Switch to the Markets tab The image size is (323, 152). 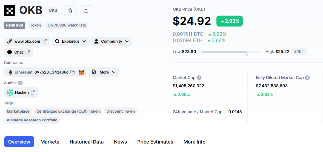point(50,142)
